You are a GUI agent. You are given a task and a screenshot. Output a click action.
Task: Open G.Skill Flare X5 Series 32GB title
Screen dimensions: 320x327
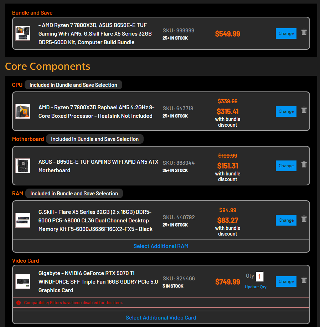(x=96, y=221)
